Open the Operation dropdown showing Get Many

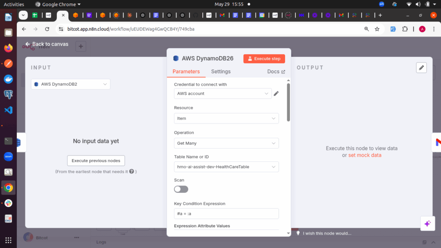pyautogui.click(x=226, y=143)
